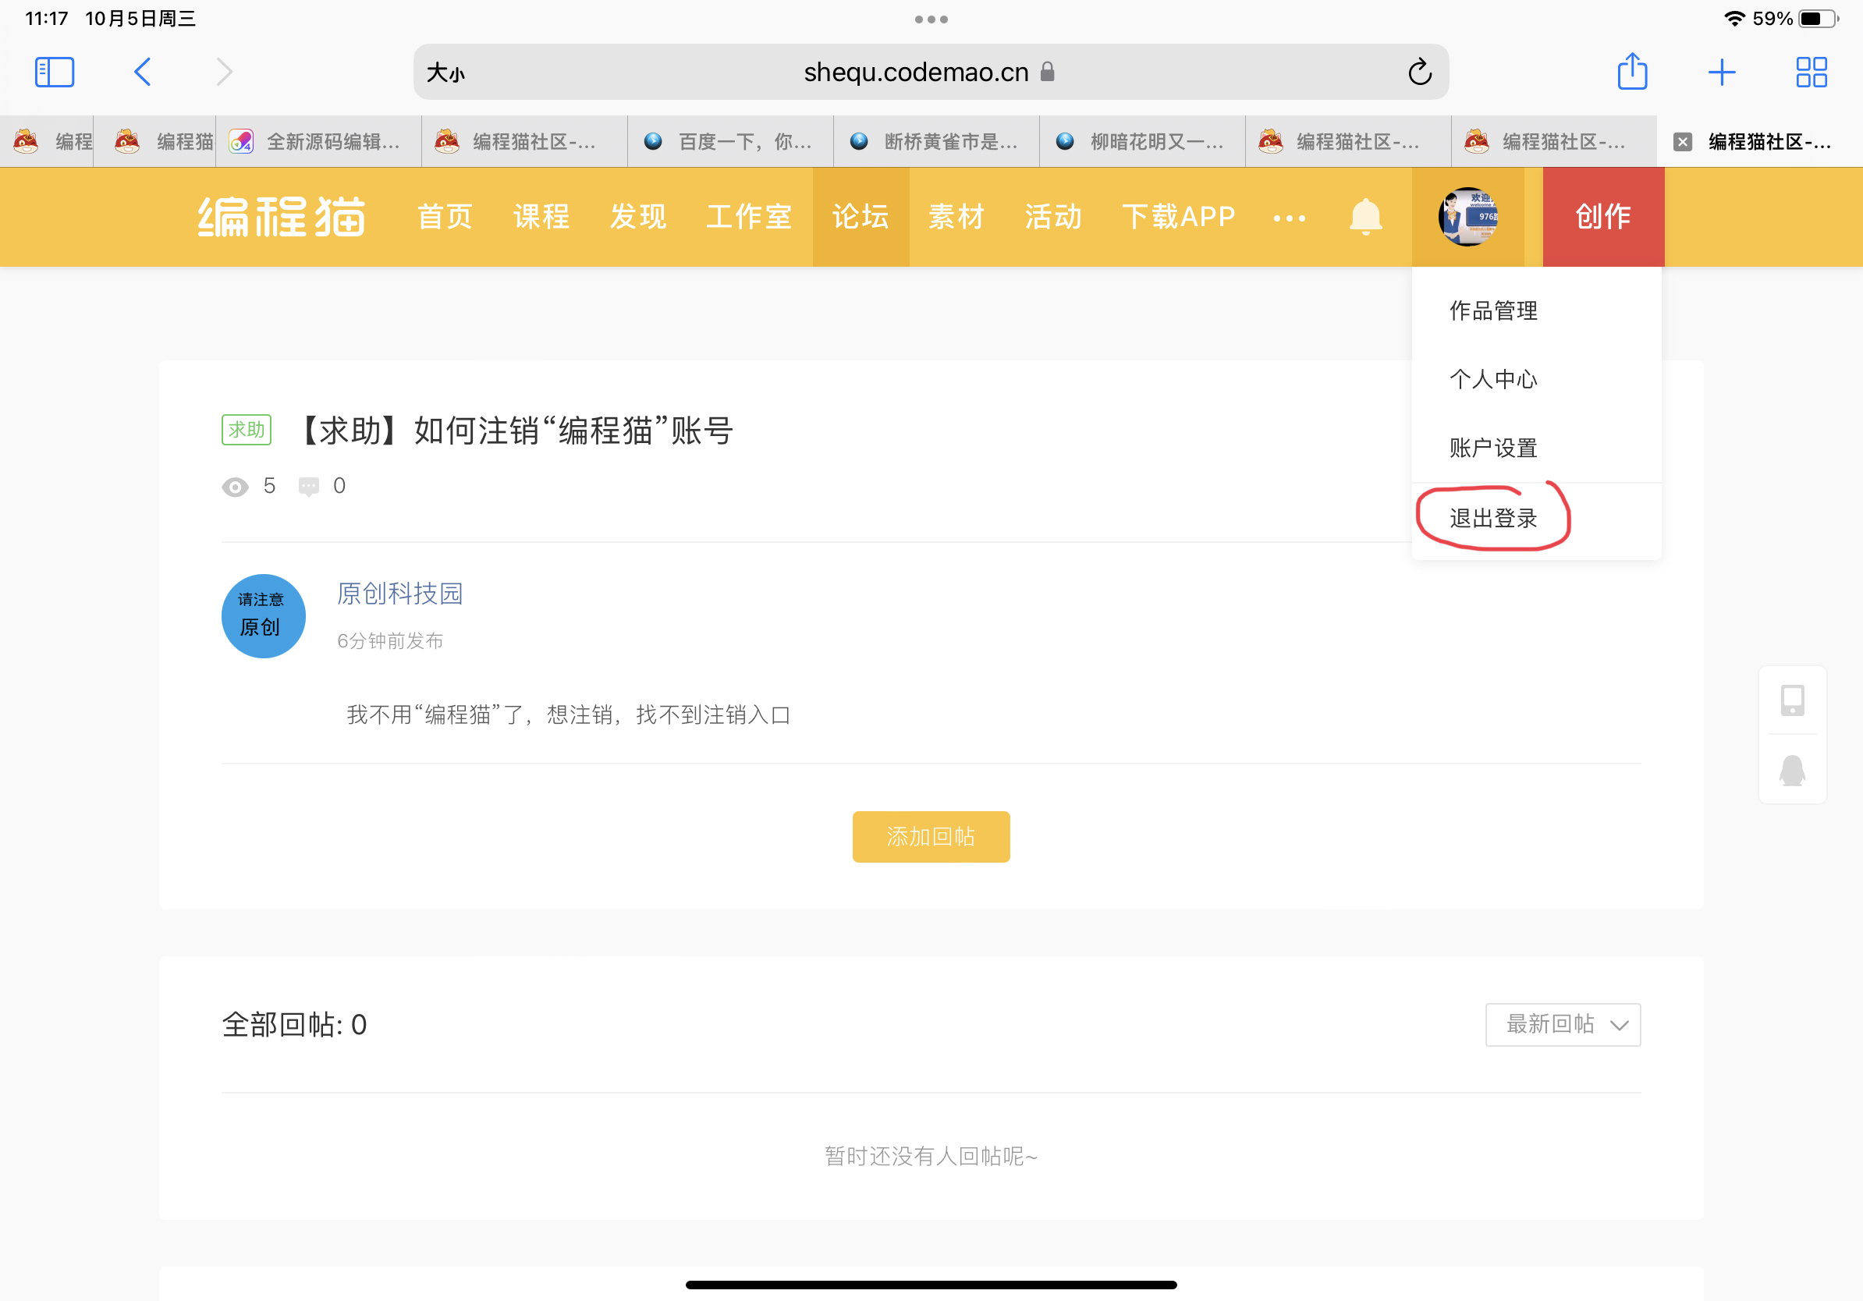The image size is (1863, 1301).
Task: Open a new Safari tab
Action: [1721, 73]
